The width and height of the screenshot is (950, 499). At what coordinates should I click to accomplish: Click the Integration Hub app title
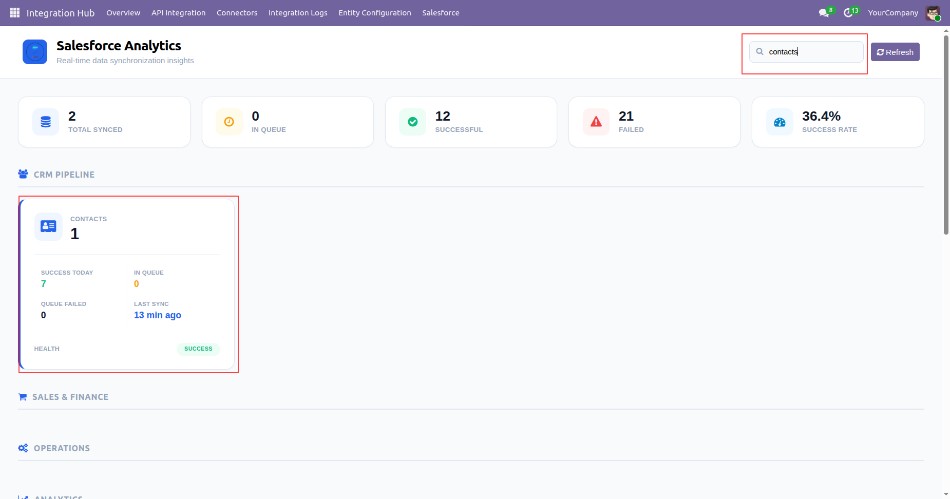[x=61, y=13]
